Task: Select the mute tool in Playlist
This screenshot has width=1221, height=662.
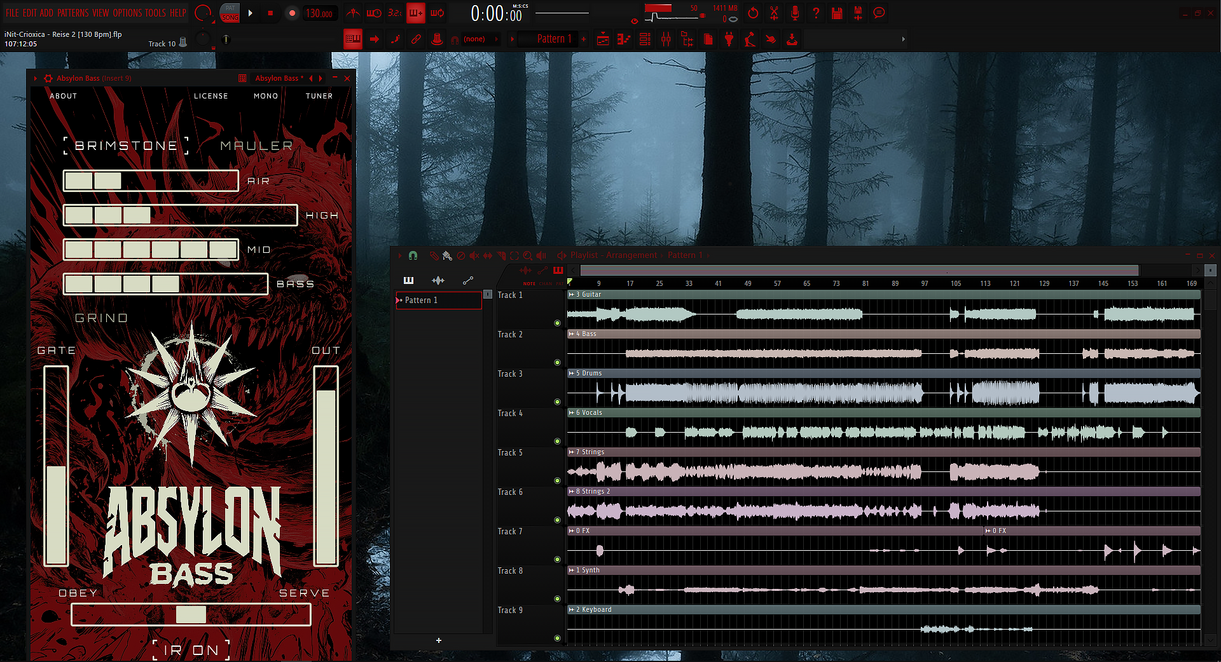Action: coord(474,255)
